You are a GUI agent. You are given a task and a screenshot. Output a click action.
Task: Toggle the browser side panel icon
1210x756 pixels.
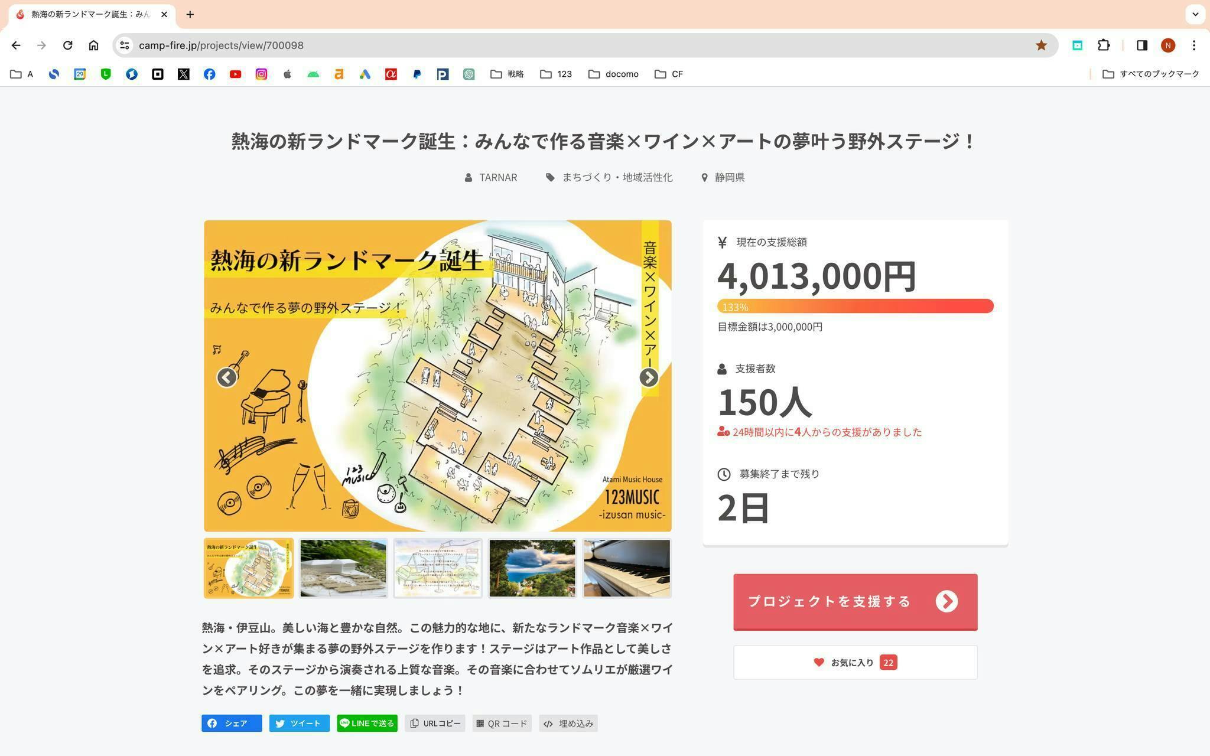point(1141,45)
